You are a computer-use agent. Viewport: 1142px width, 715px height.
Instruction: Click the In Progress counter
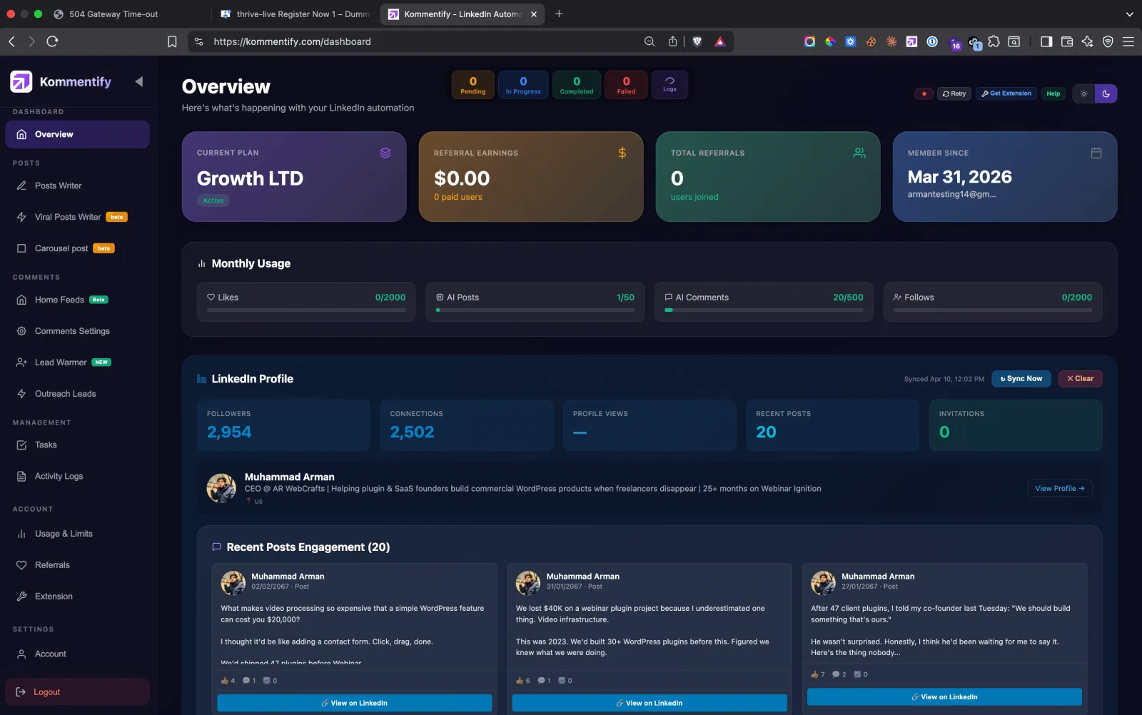523,85
